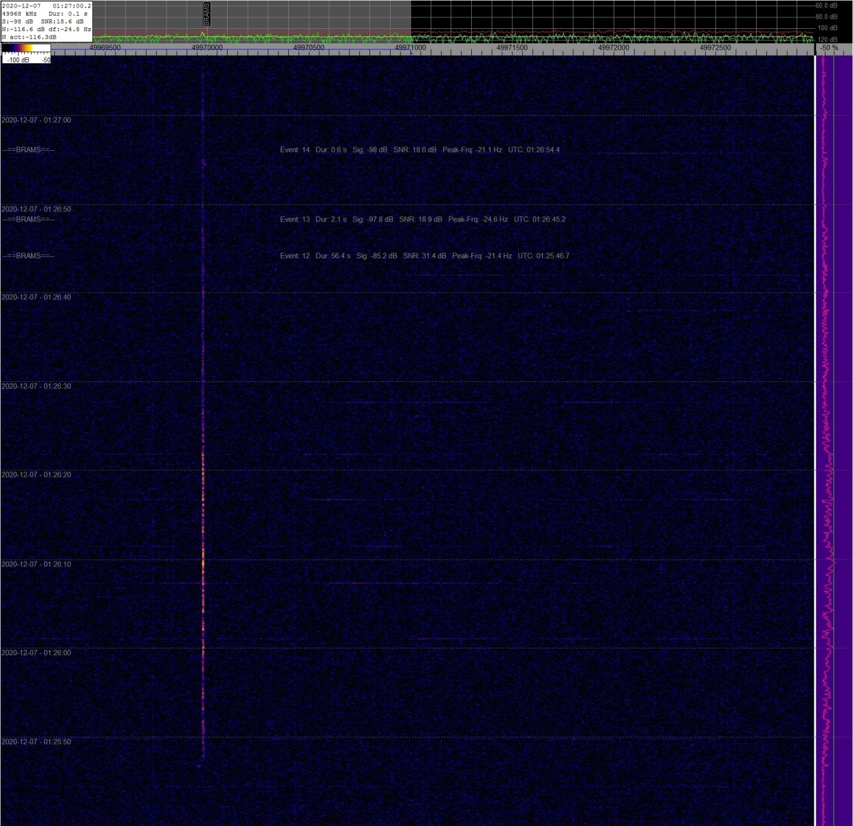Select frequency tick 49971000 on the scale
853x826 pixels.
pyautogui.click(x=411, y=48)
